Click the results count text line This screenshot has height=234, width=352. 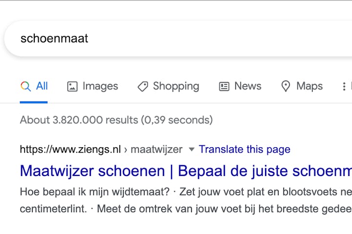click(x=116, y=120)
